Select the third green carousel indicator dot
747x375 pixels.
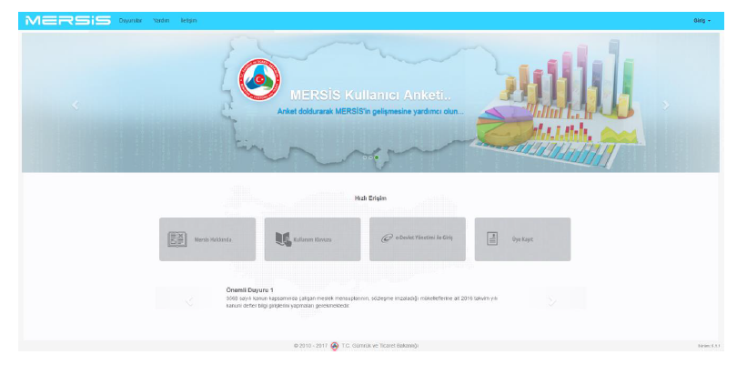pyautogui.click(x=377, y=157)
